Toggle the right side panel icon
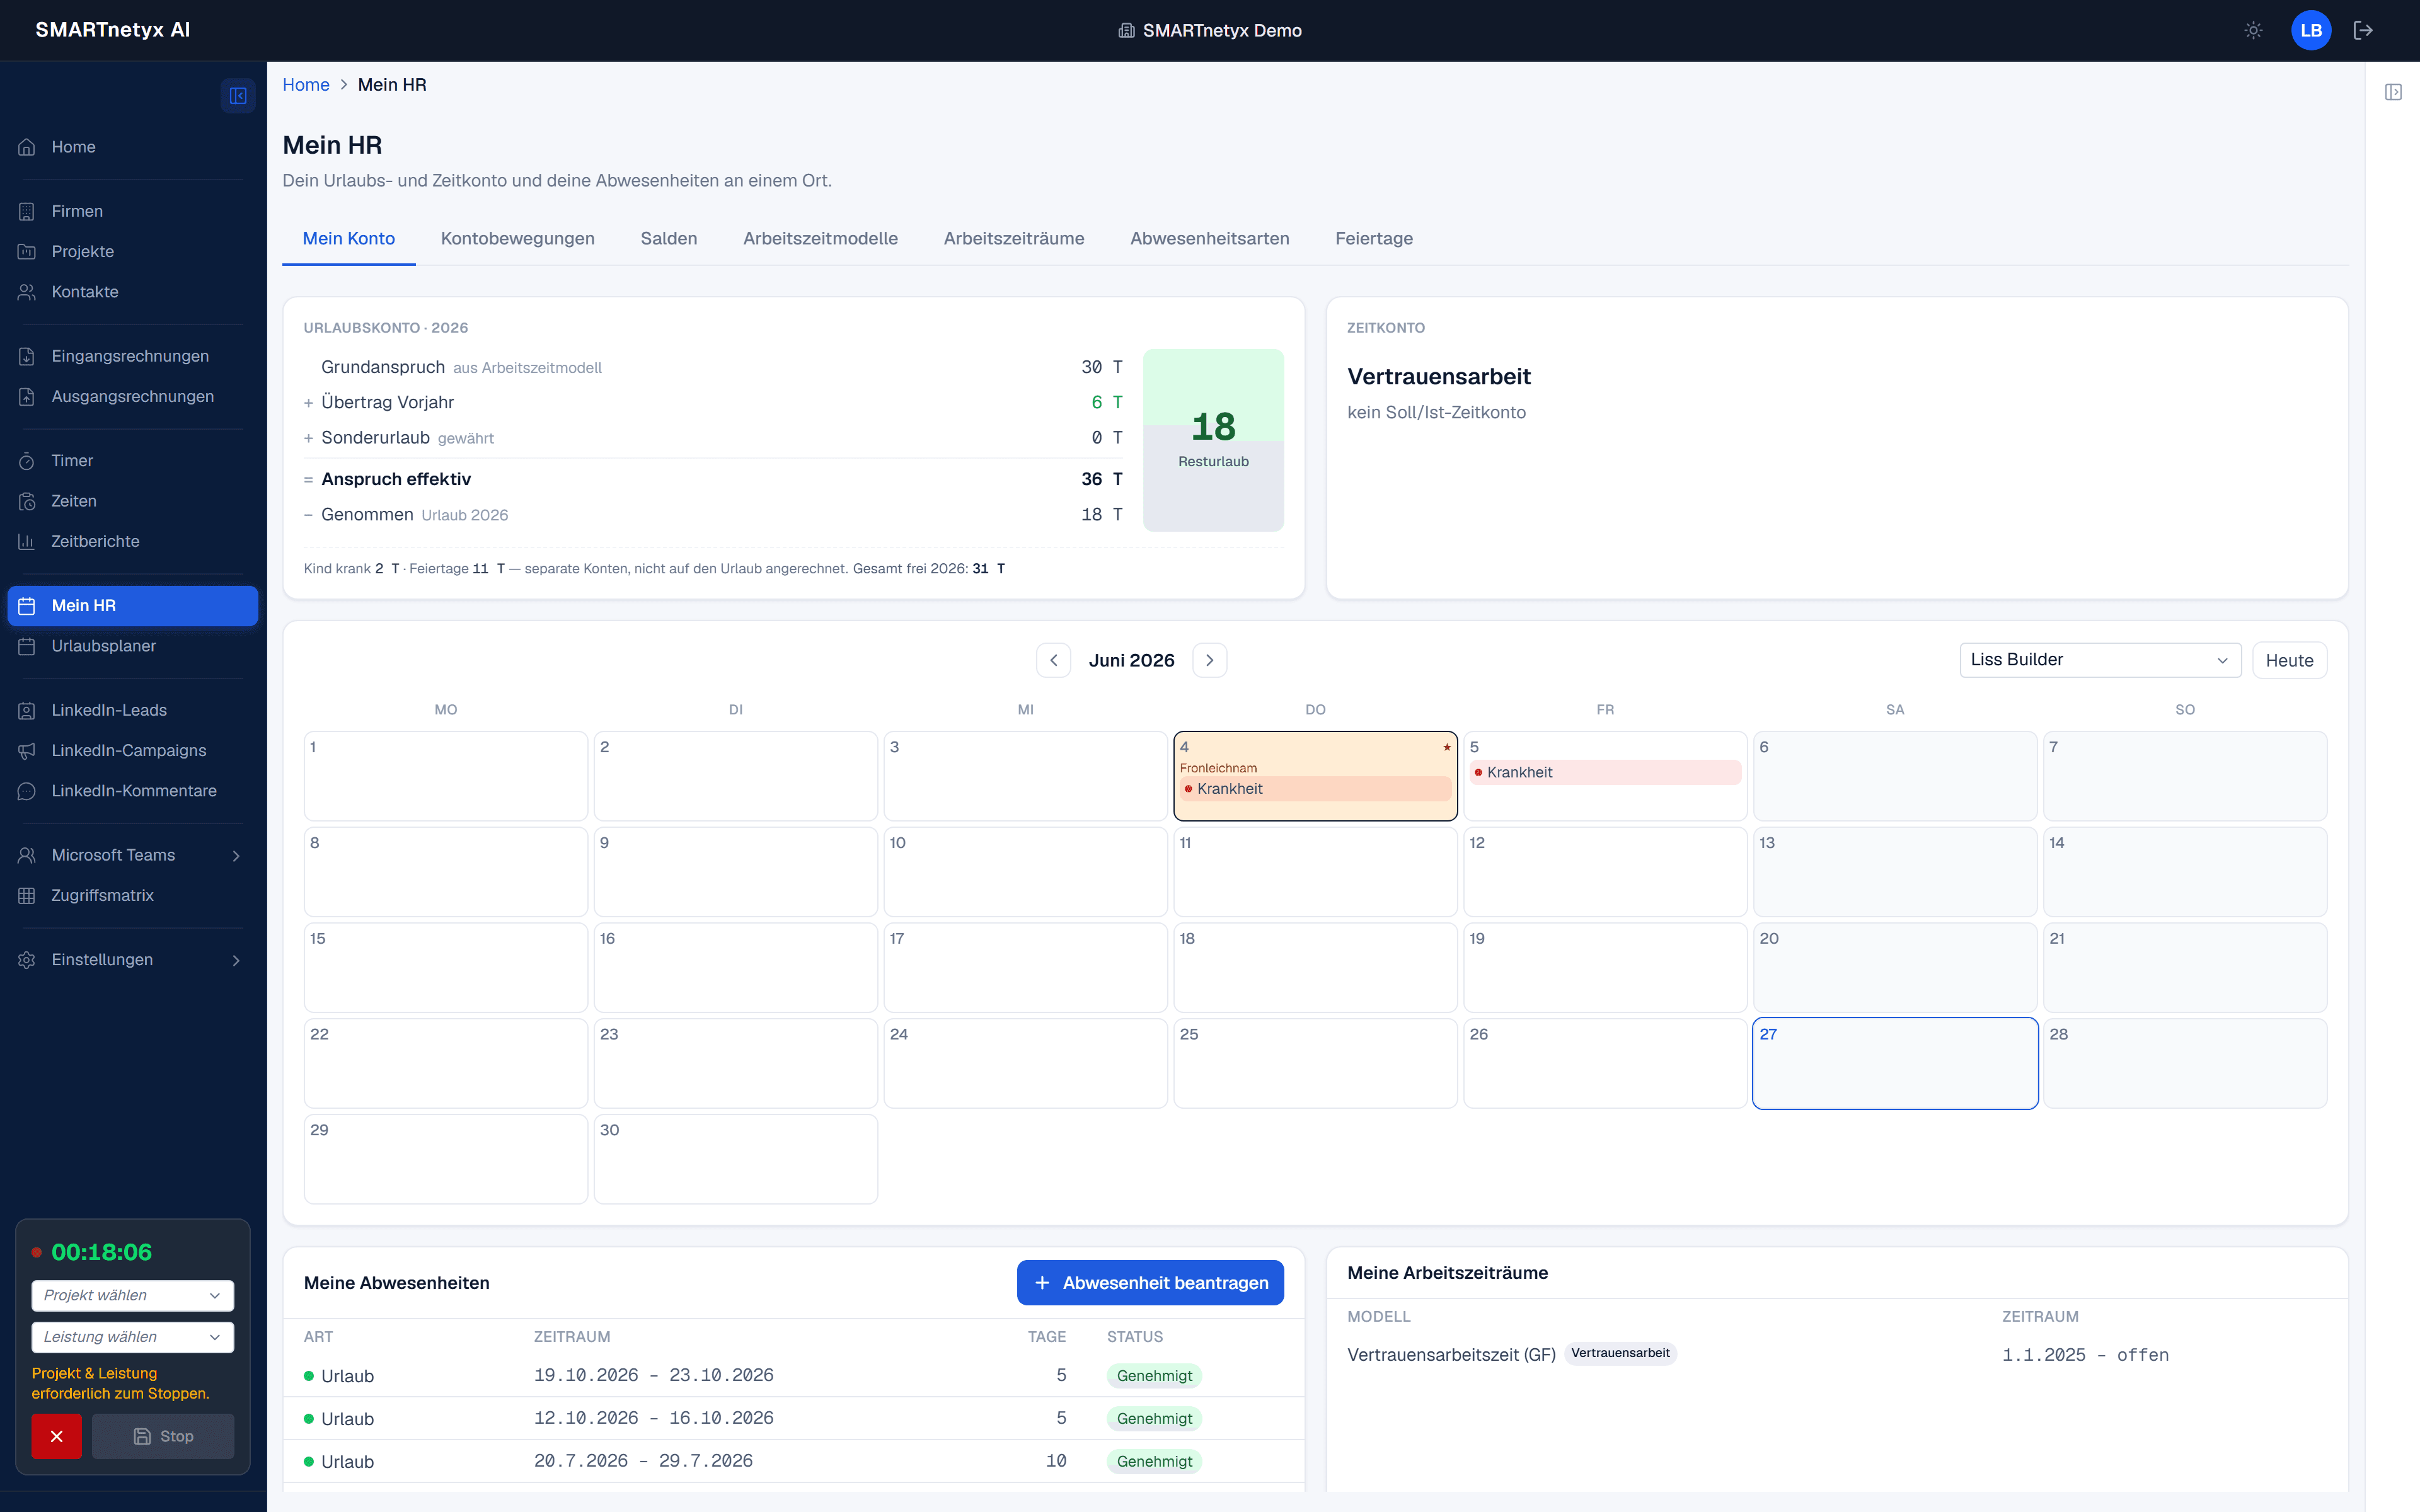2420x1512 pixels. coord(2393,92)
